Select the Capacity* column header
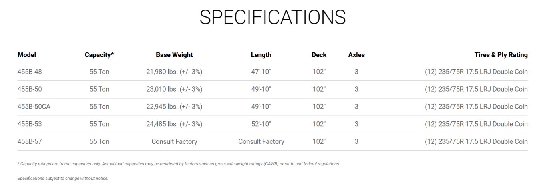Viewport: 547px width, 193px height. point(99,55)
